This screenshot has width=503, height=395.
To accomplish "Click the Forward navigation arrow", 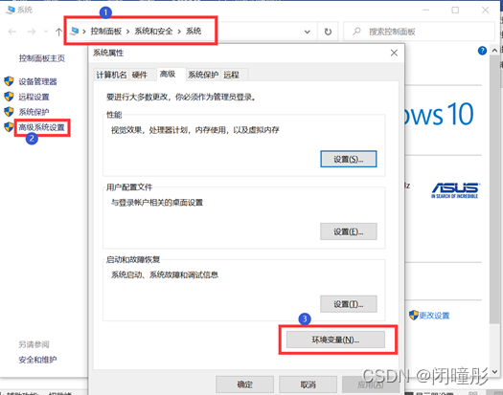I will pyautogui.click(x=32, y=32).
